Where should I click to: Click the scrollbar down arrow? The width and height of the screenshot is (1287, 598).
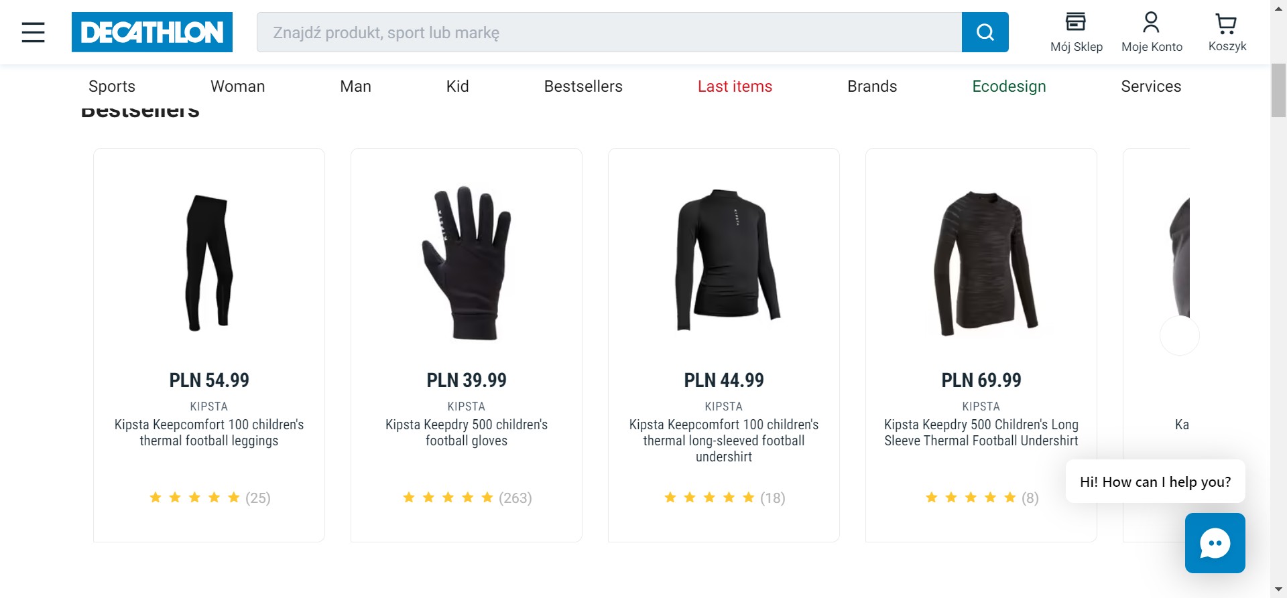coord(1278,590)
